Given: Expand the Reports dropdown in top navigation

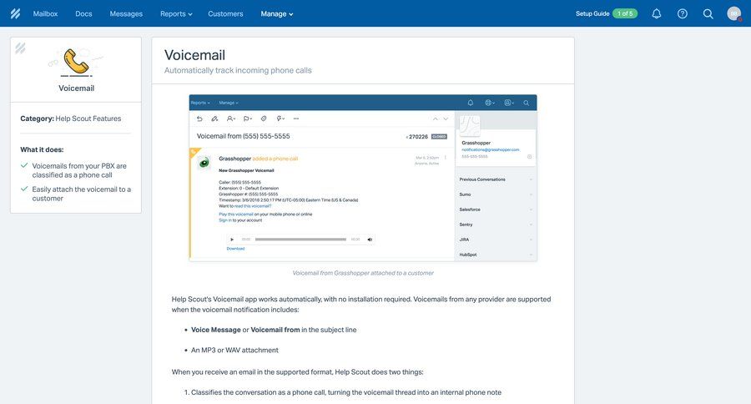Looking at the screenshot, I should tap(176, 14).
